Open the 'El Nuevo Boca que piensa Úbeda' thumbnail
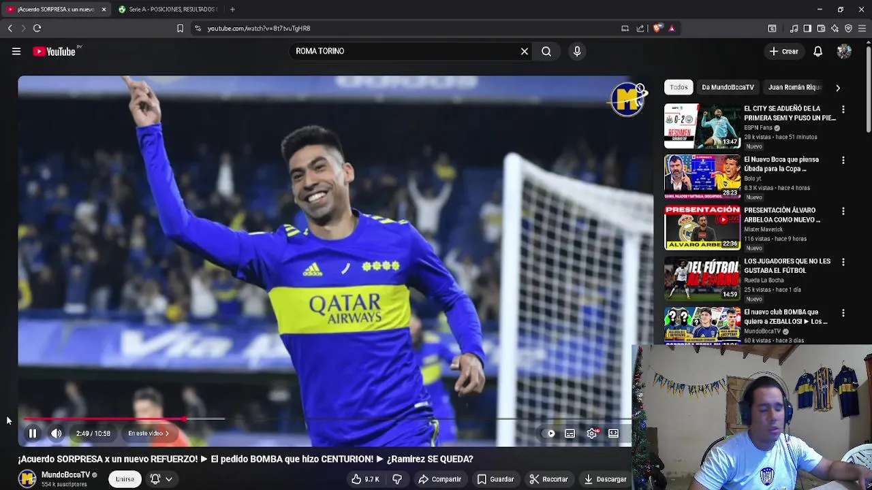872x490 pixels. tap(702, 177)
